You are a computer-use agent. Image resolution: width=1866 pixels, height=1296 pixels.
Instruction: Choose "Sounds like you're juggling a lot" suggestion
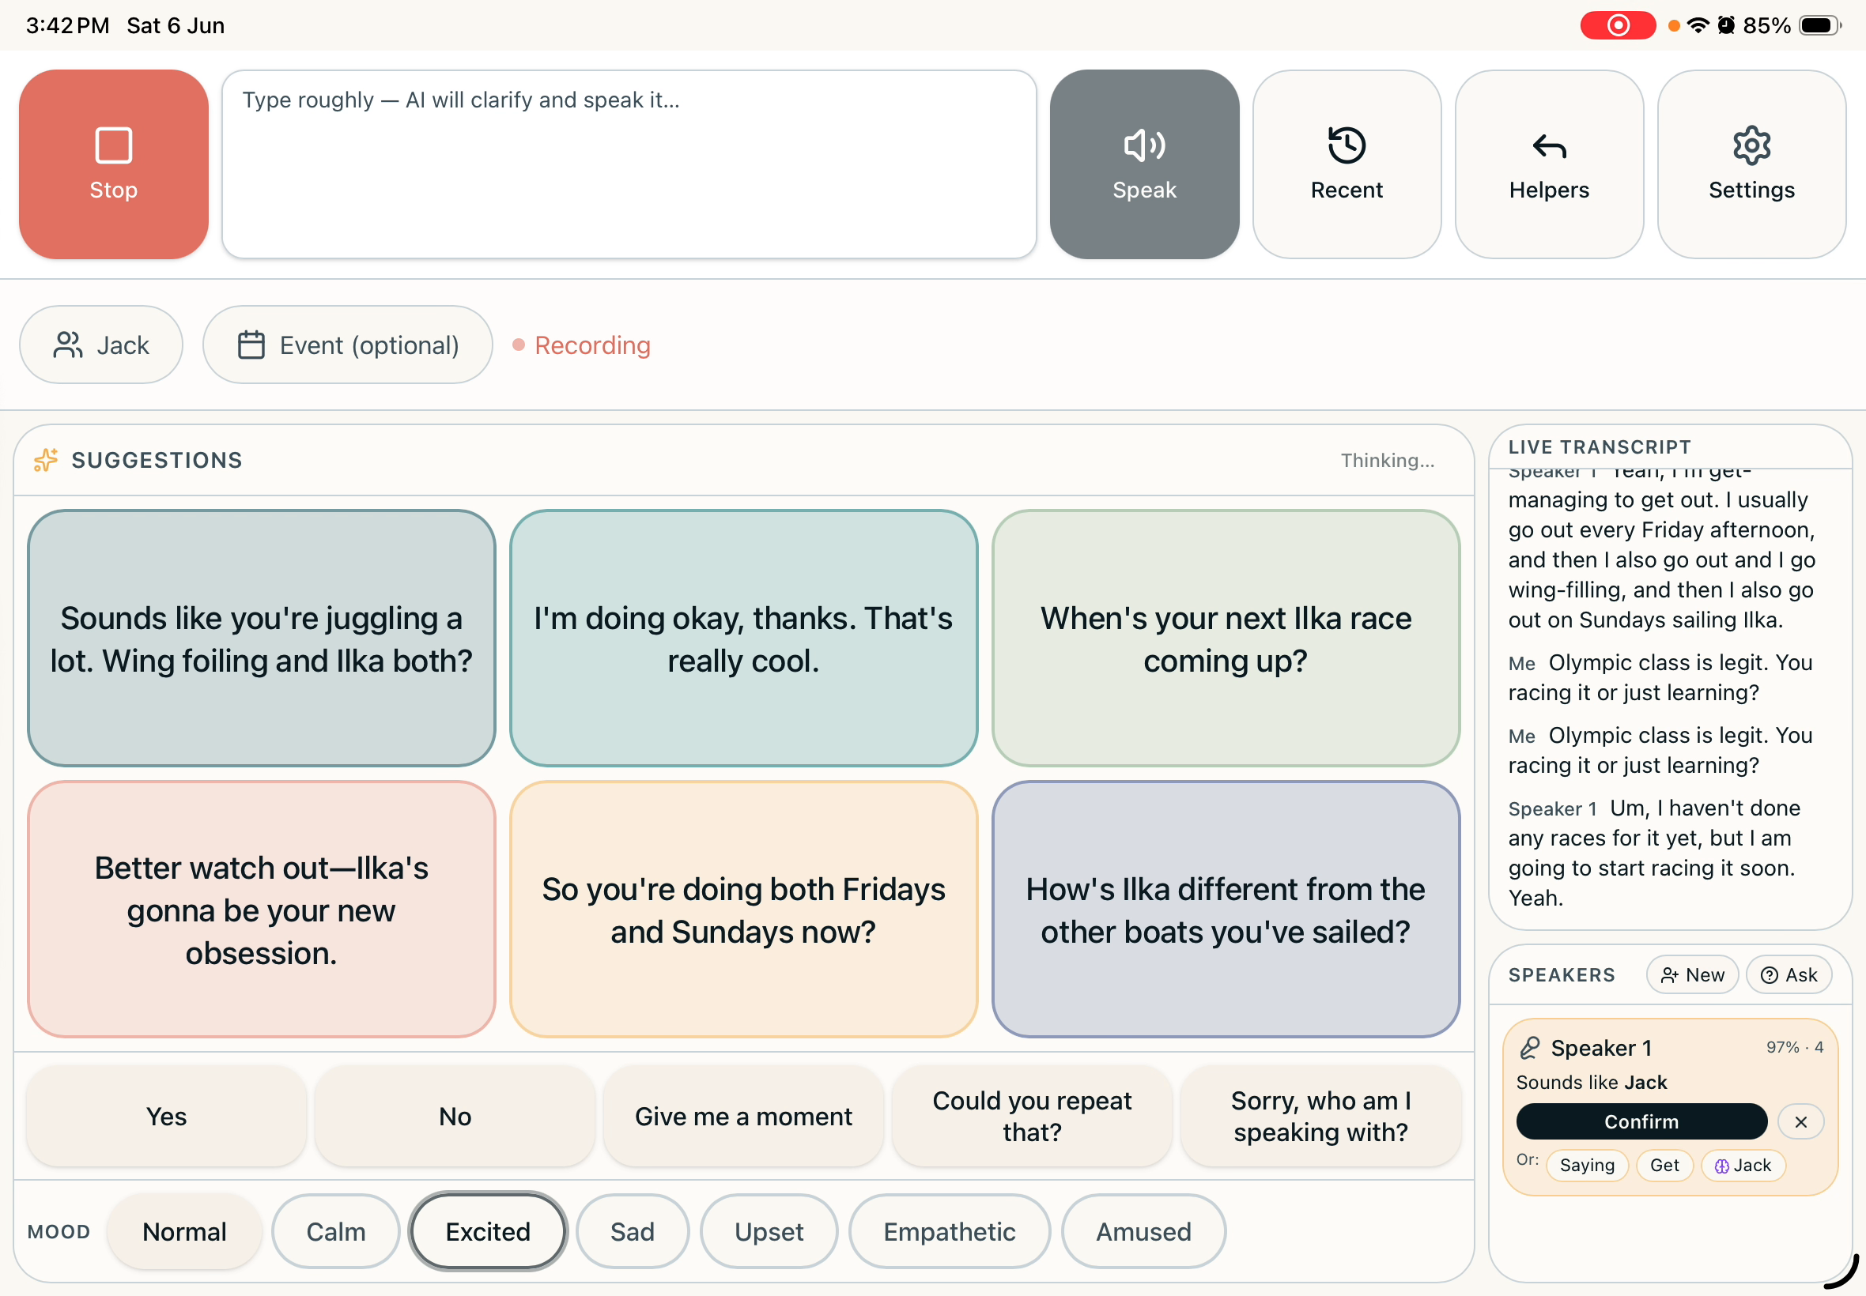(261, 639)
